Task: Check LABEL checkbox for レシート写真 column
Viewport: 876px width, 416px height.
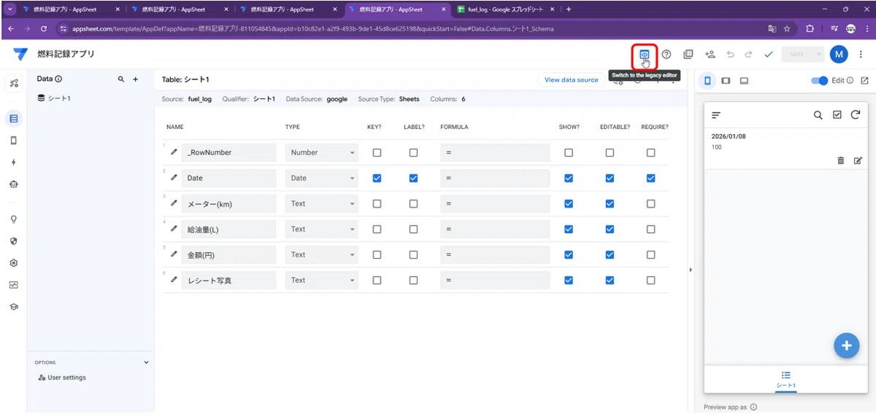Action: click(x=413, y=280)
